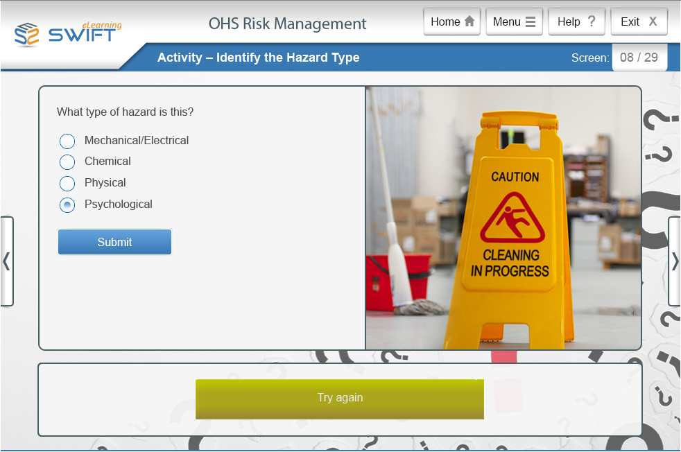This screenshot has width=681, height=452.
Task: Select the Mechanical/Electrical radio button
Action: point(67,141)
